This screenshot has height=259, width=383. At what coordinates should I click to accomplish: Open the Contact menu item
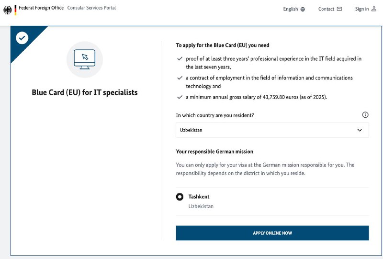[x=330, y=9]
